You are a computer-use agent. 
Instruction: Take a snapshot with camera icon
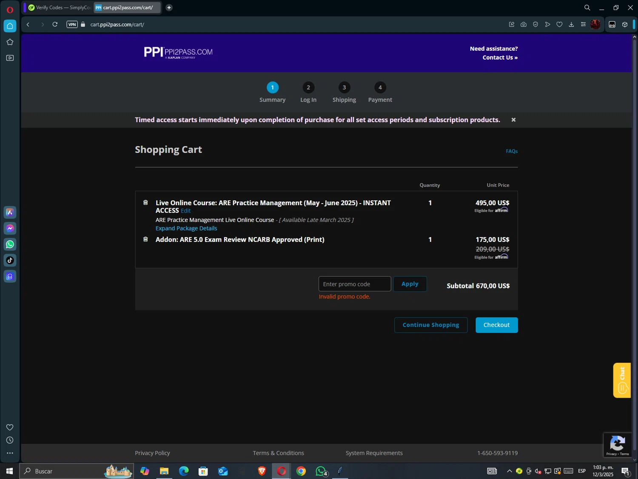(524, 24)
